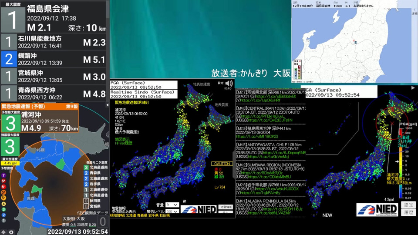Click the CAUTION yellow box
Viewport: 418px width, 235px height.
point(222,164)
